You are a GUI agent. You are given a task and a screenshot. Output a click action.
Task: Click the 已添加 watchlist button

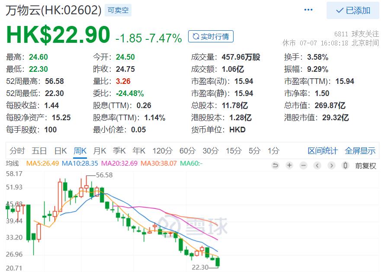(353, 10)
